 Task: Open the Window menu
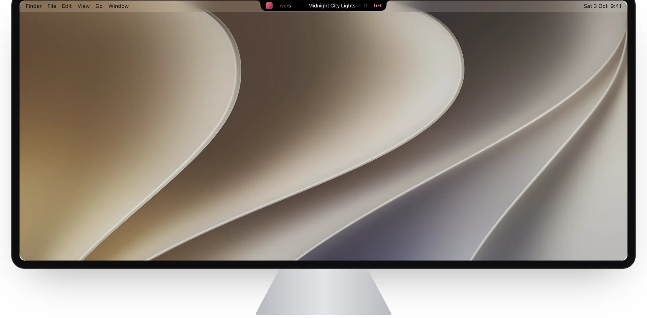[118, 6]
